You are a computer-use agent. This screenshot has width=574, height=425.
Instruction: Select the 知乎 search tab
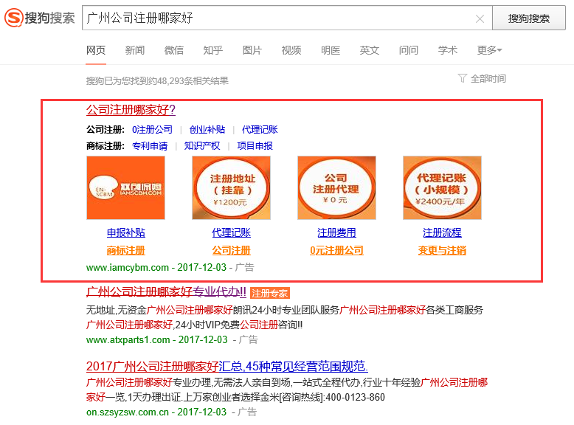[x=213, y=50]
